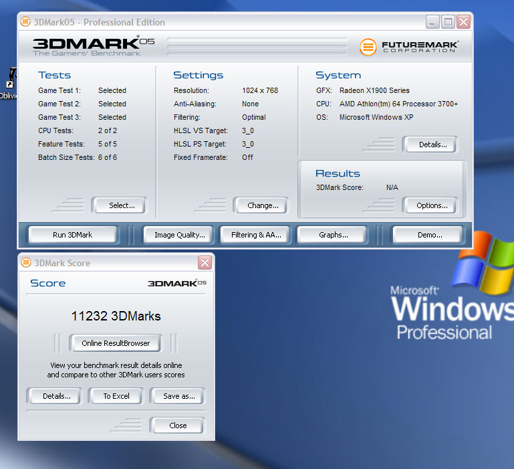
Task: Click the 'Results' section heading
Action: click(338, 173)
